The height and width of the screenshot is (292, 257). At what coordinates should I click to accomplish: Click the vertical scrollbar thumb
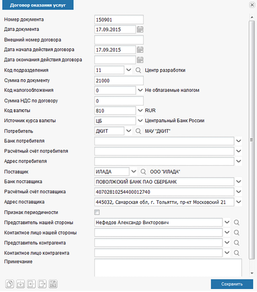252,139
